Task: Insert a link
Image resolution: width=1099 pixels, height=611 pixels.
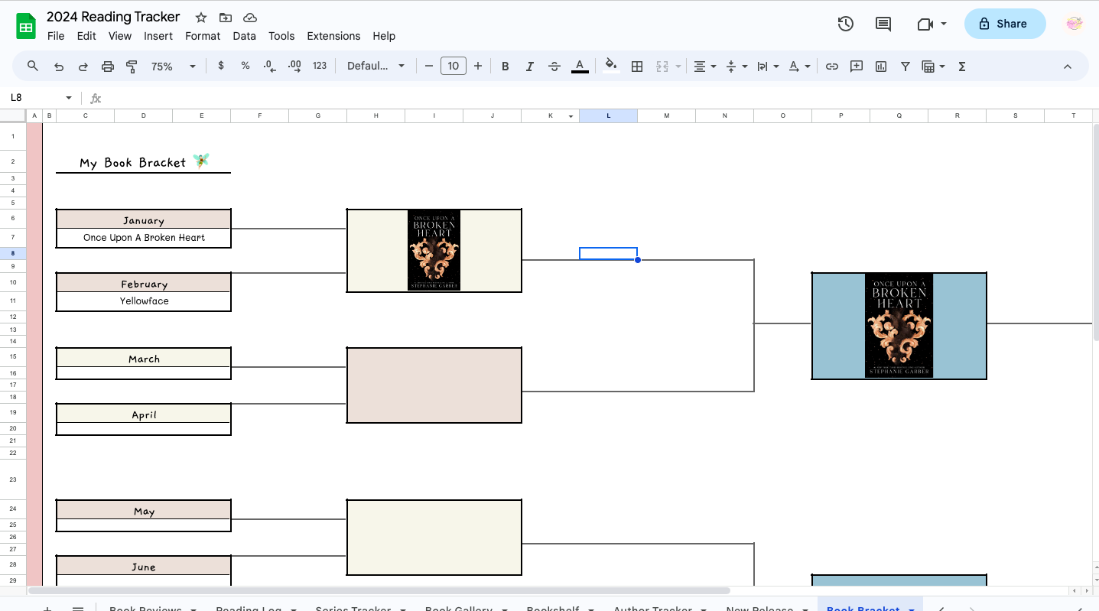Action: [x=832, y=67]
